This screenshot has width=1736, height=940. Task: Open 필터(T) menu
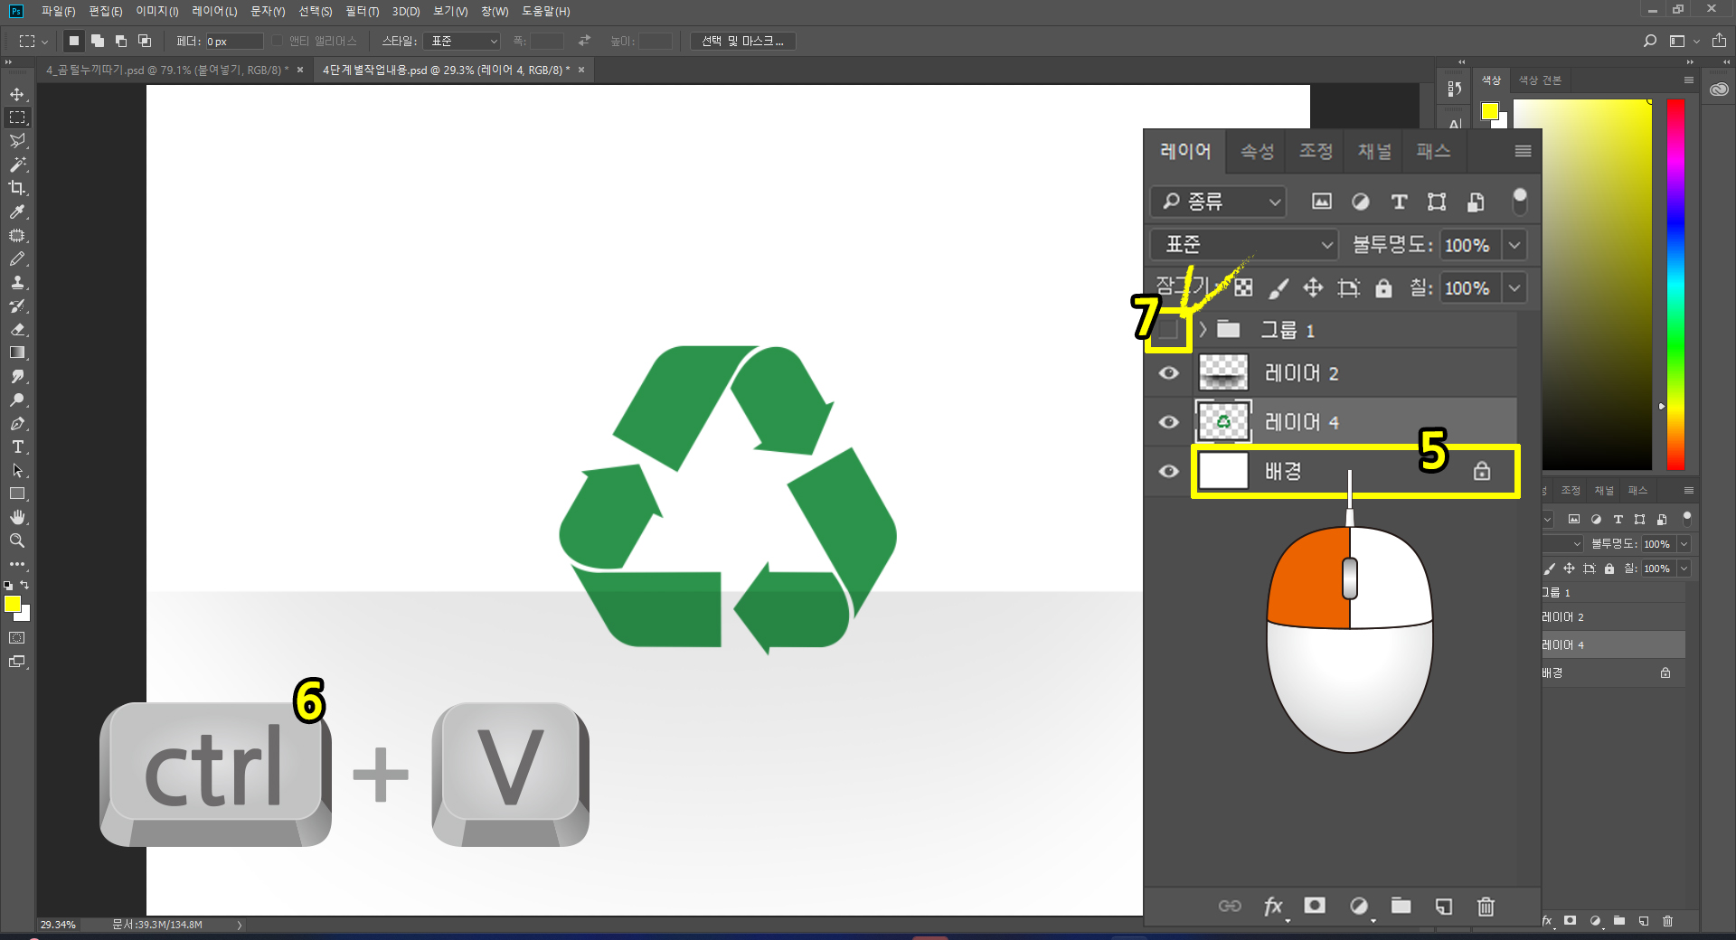click(362, 11)
